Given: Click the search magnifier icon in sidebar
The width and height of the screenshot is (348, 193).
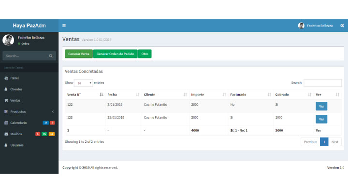Looking at the screenshot, I should click(51, 56).
